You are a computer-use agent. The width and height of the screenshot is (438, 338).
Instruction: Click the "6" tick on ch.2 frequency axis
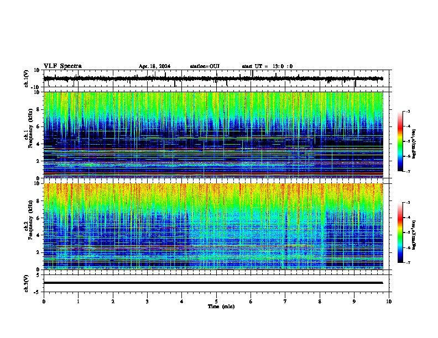[x=39, y=218]
